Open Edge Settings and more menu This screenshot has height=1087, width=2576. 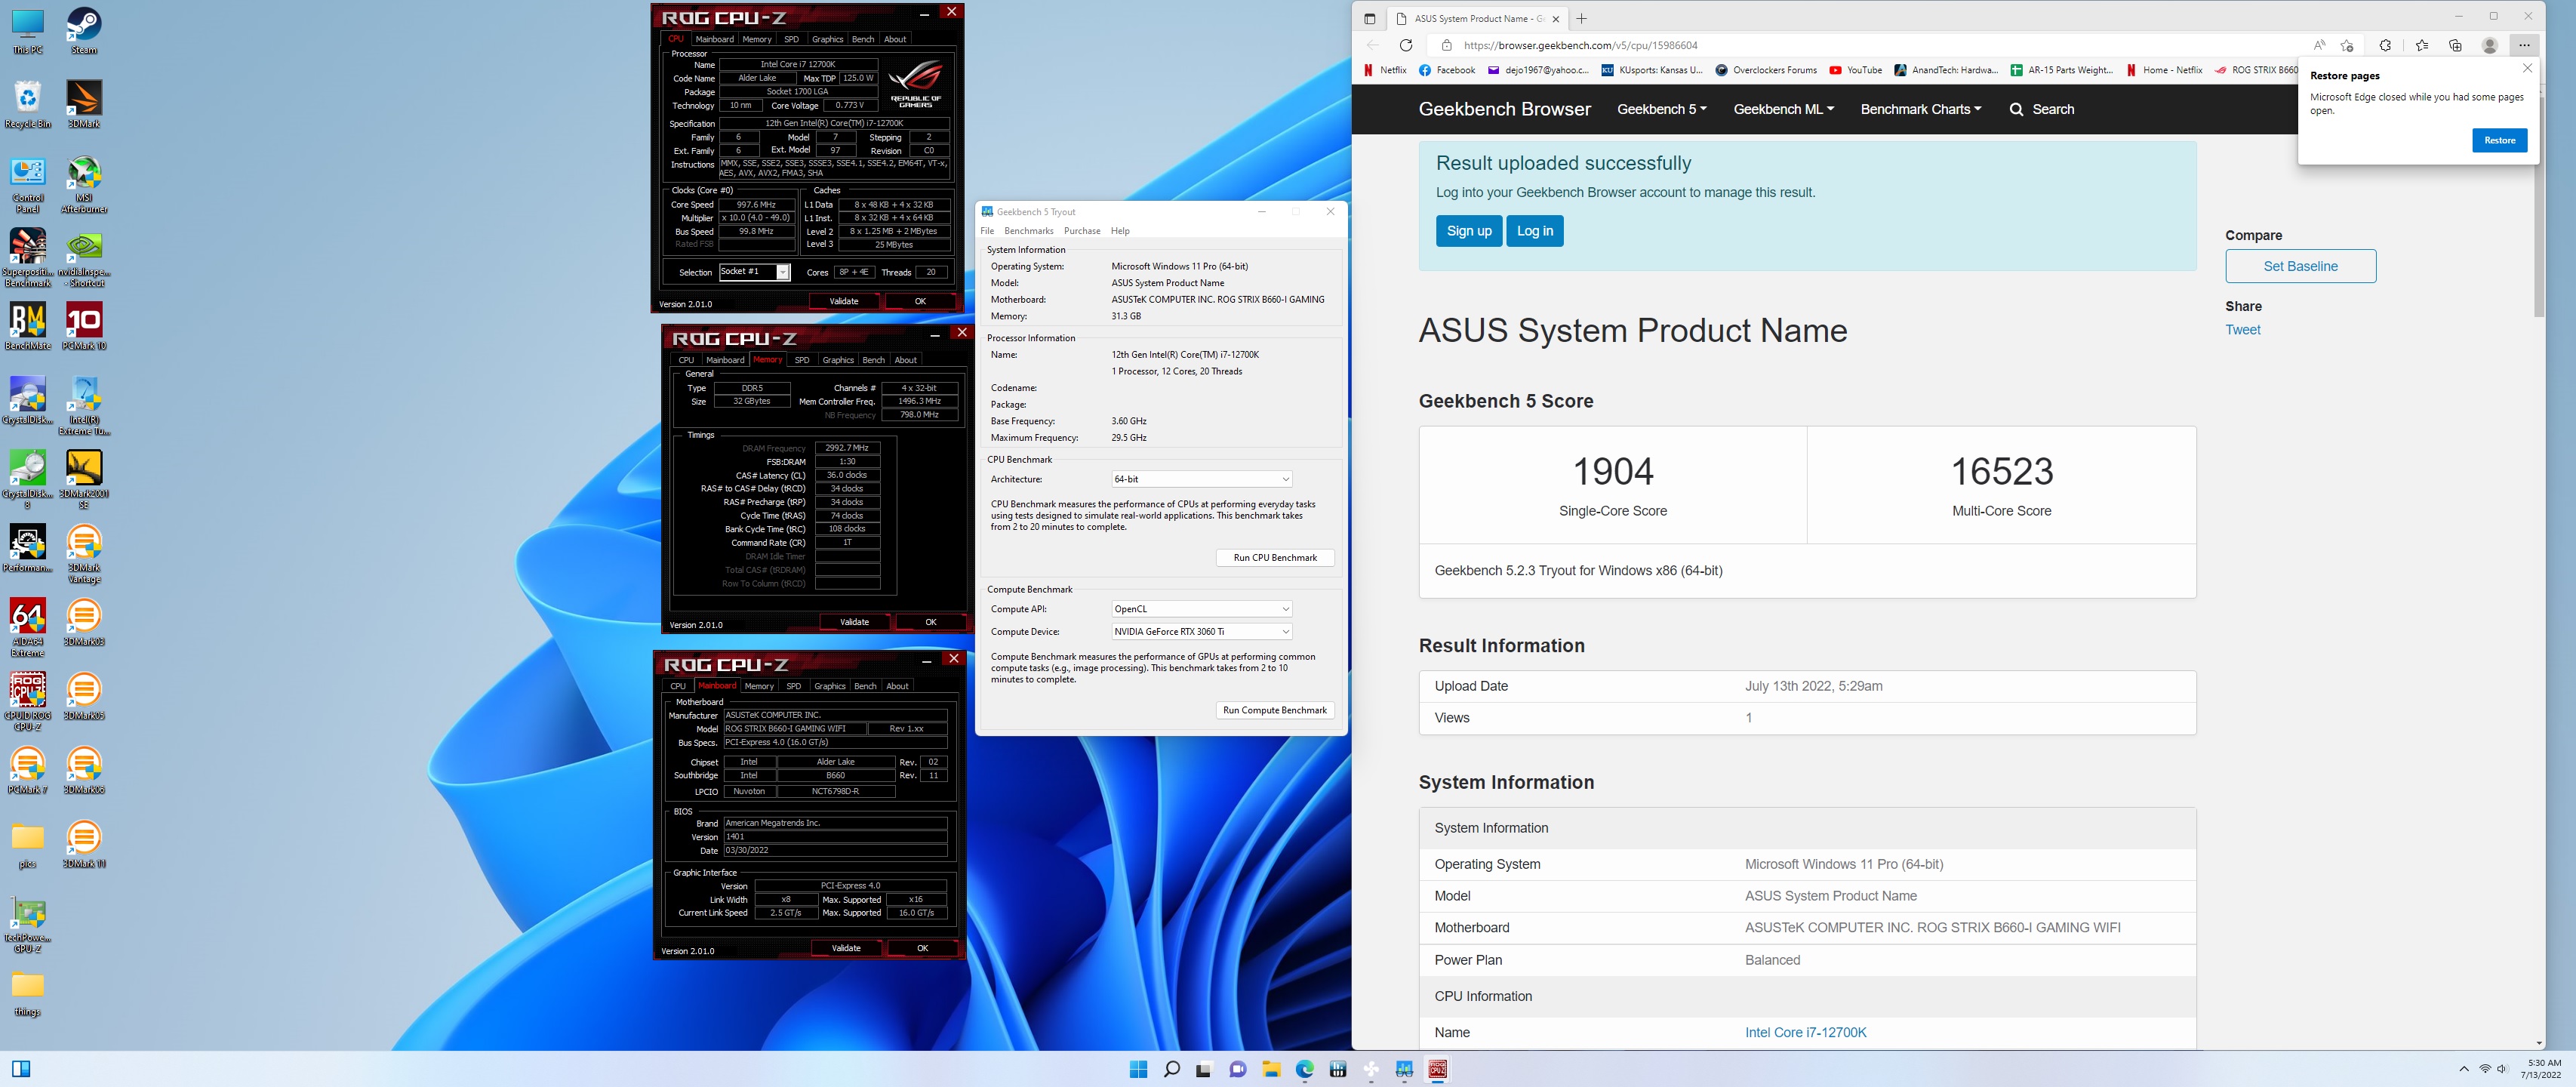click(x=2524, y=45)
